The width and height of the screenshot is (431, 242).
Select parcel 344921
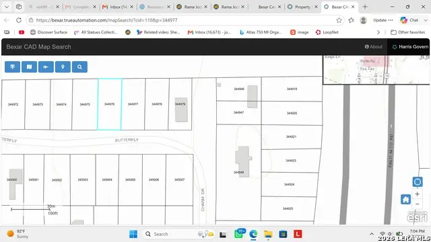pyautogui.click(x=291, y=136)
